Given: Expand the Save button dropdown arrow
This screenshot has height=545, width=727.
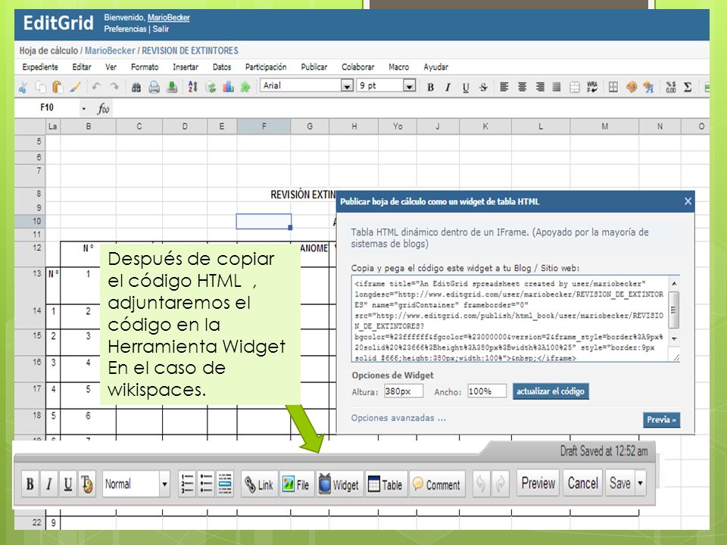Looking at the screenshot, I should [x=641, y=483].
